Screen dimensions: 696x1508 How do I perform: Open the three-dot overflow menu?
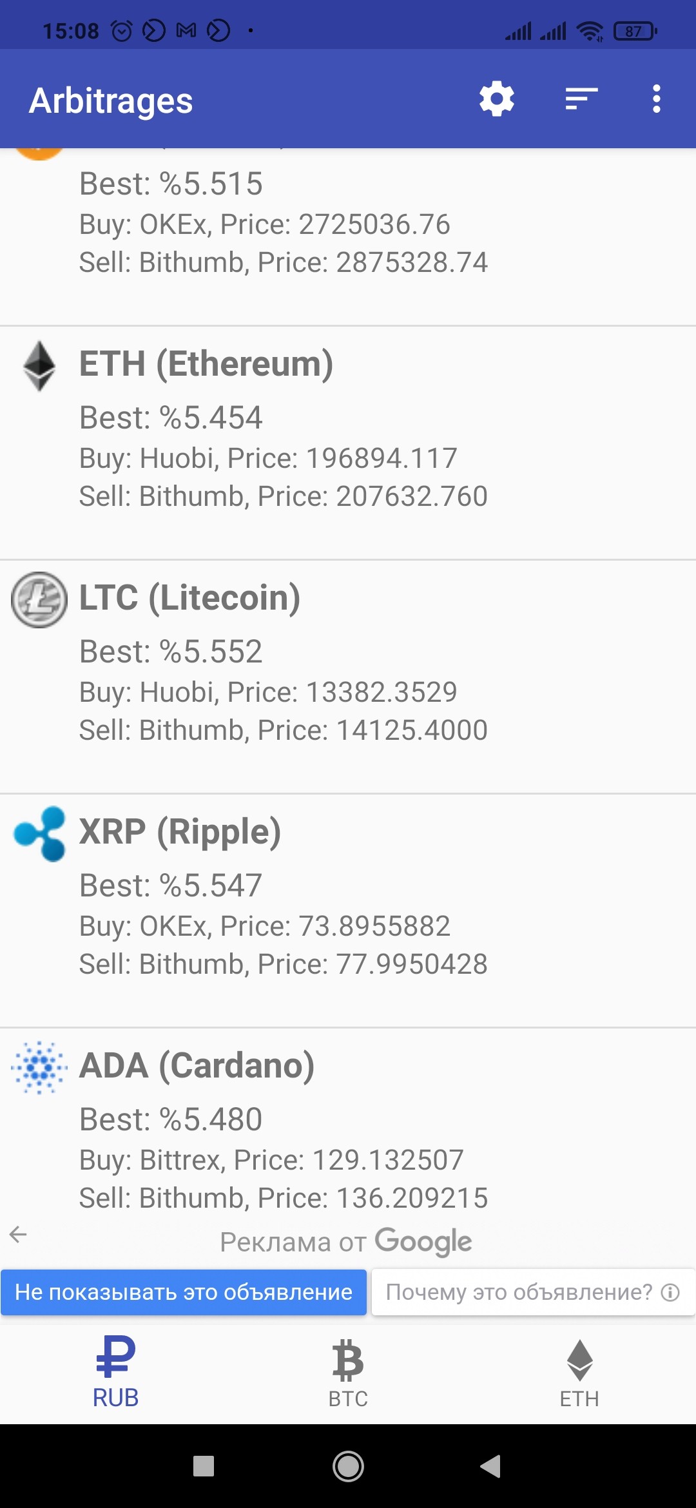(656, 99)
